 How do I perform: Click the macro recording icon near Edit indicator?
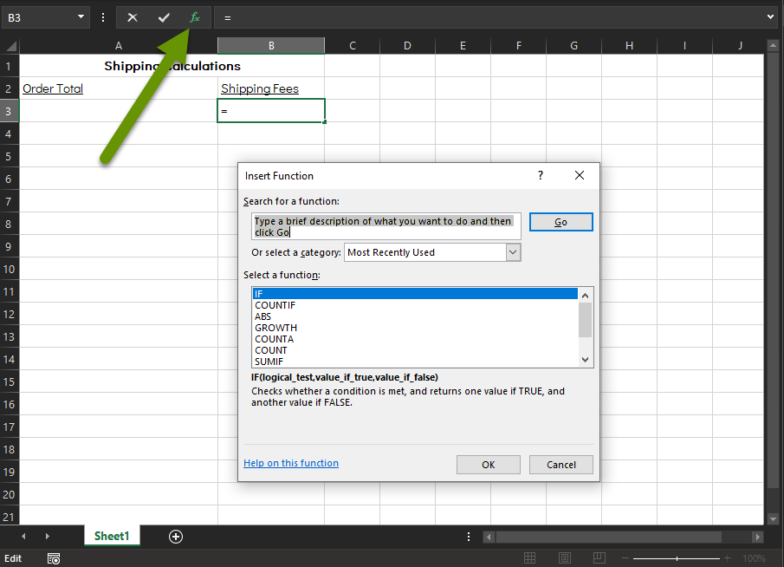53,557
